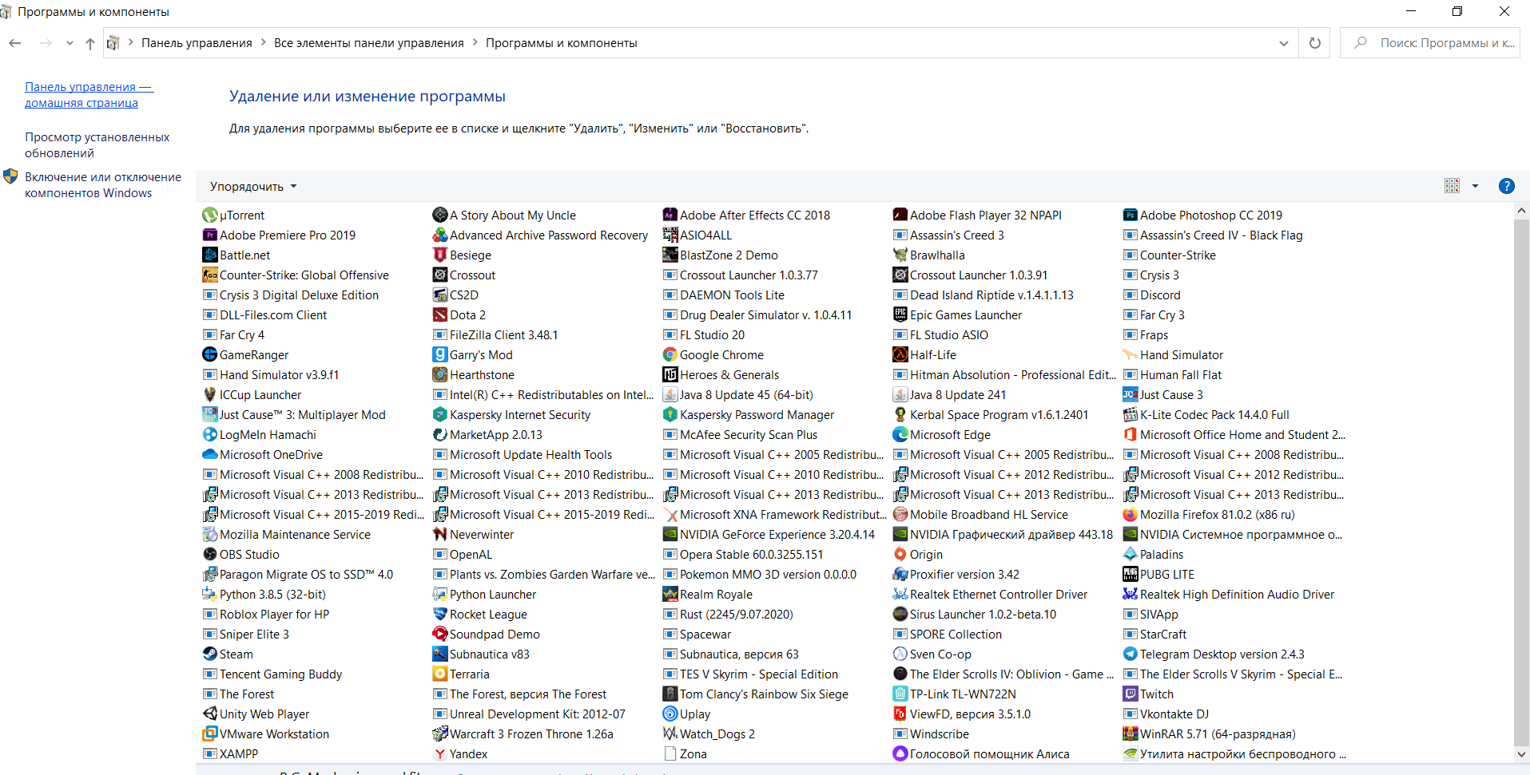The image size is (1530, 775).
Task: Click the Dota 2 icon
Action: coord(440,315)
